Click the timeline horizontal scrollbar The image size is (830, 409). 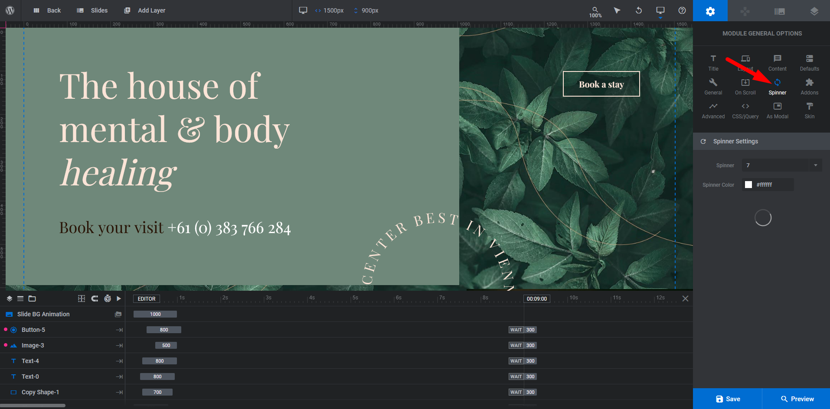[x=33, y=406]
